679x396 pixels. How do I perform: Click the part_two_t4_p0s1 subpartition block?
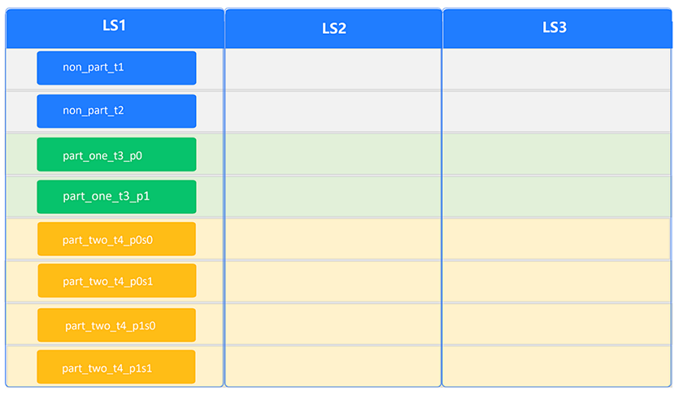[116, 281]
